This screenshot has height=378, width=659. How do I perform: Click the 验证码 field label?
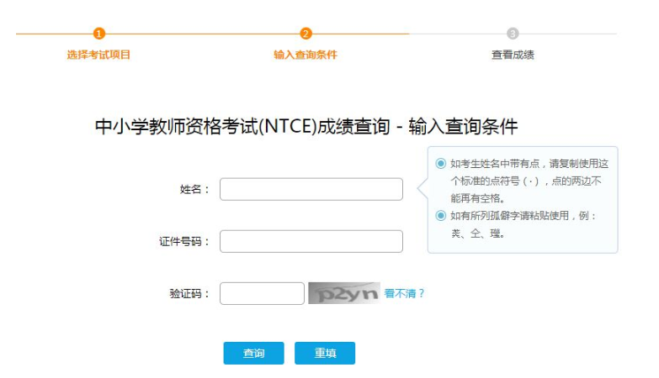coord(189,294)
